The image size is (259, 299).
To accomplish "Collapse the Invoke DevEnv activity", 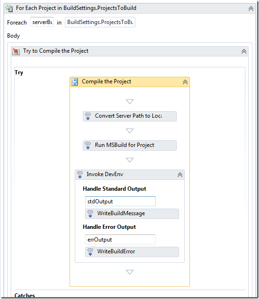I will [x=180, y=175].
